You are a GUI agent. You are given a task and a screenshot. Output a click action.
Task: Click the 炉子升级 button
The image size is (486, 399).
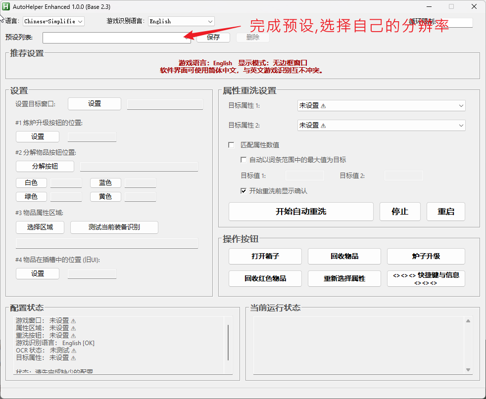(x=426, y=256)
